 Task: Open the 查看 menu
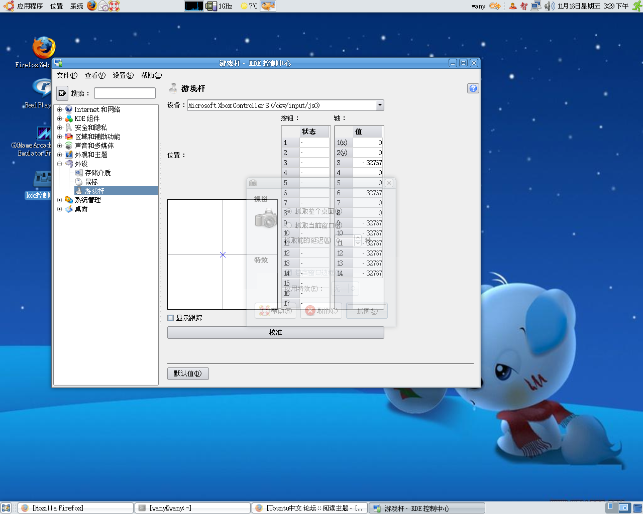pyautogui.click(x=95, y=75)
